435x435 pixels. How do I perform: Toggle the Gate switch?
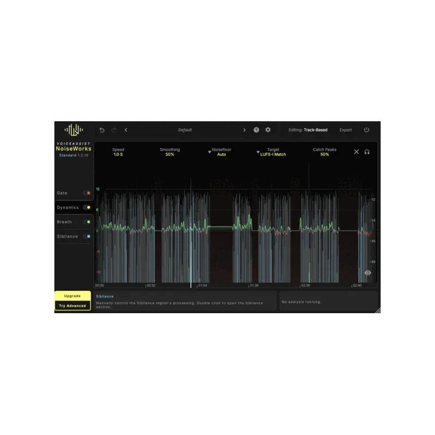pos(87,193)
